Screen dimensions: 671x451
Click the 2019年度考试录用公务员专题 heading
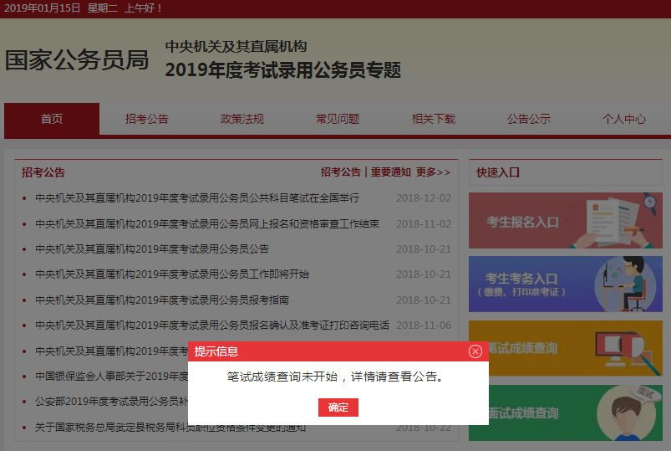(283, 70)
